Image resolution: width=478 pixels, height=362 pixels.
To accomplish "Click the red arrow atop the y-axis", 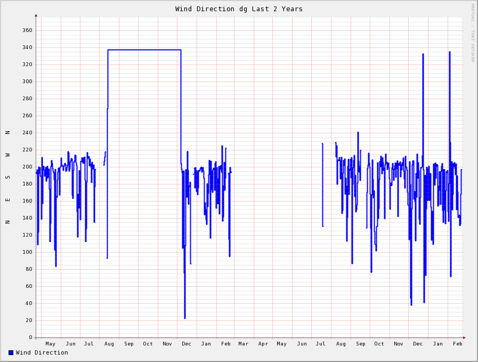I will pyautogui.click(x=36, y=15).
